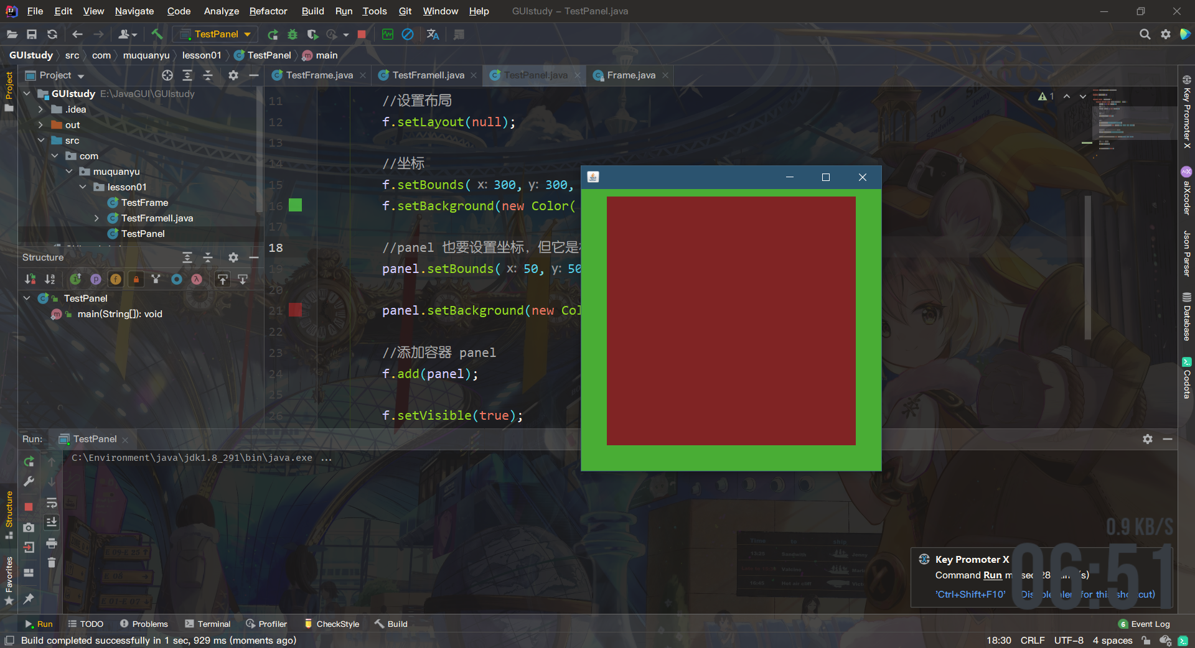1195x648 pixels.
Task: Expand the TestFramell.java node
Action: pyautogui.click(x=96, y=218)
